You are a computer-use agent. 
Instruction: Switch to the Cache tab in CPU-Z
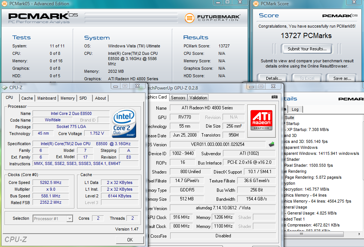[27, 98]
